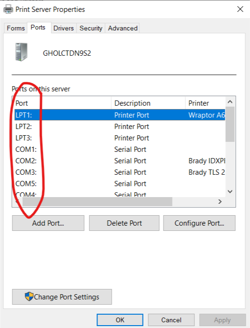
Task: Close the Print Server Properties window
Action: click(240, 9)
